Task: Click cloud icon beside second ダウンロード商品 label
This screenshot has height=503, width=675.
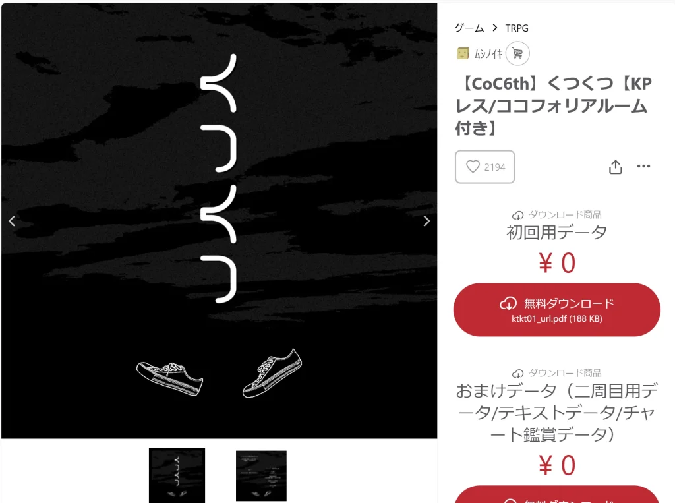Action: tap(517, 373)
